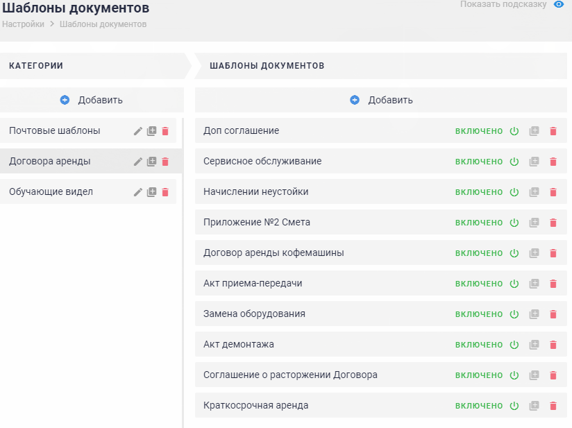Delete the "Сервисное обслуживание" template
This screenshot has width=572, height=428.
pos(553,161)
